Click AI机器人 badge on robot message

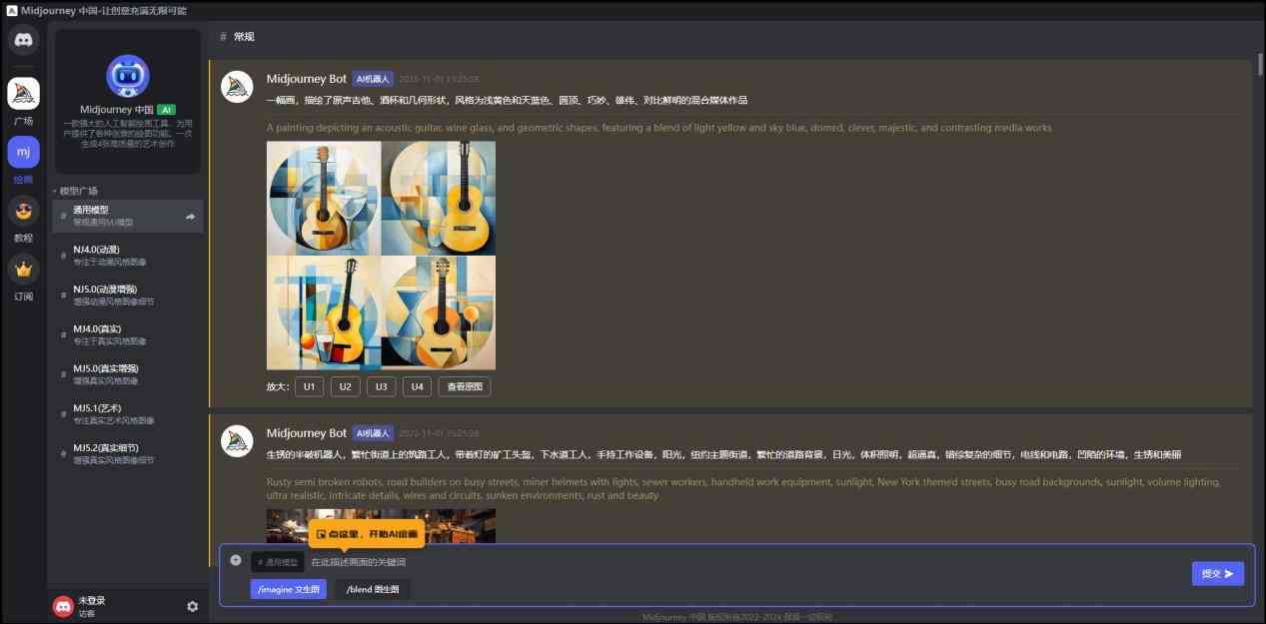(373, 433)
